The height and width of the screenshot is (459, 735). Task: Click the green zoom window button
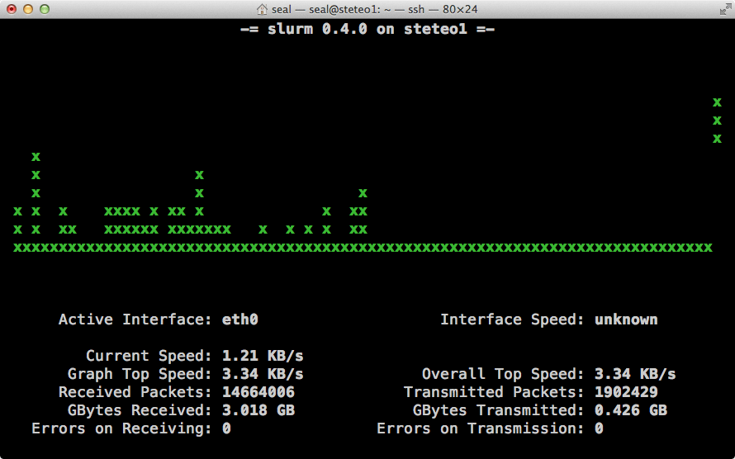45,9
